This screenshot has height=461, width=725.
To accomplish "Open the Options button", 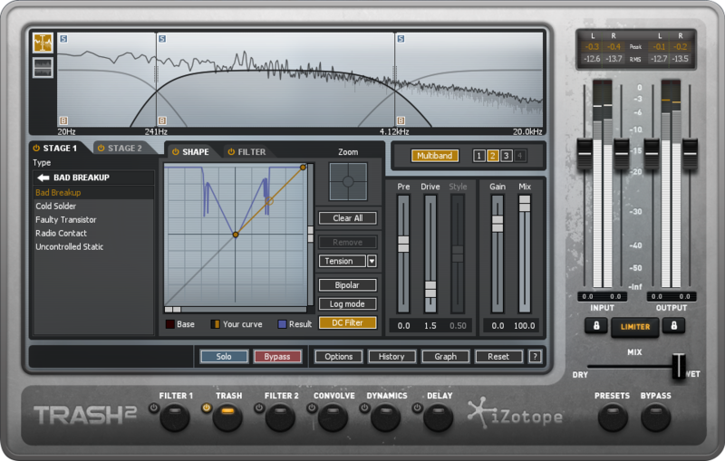I will click(x=338, y=357).
